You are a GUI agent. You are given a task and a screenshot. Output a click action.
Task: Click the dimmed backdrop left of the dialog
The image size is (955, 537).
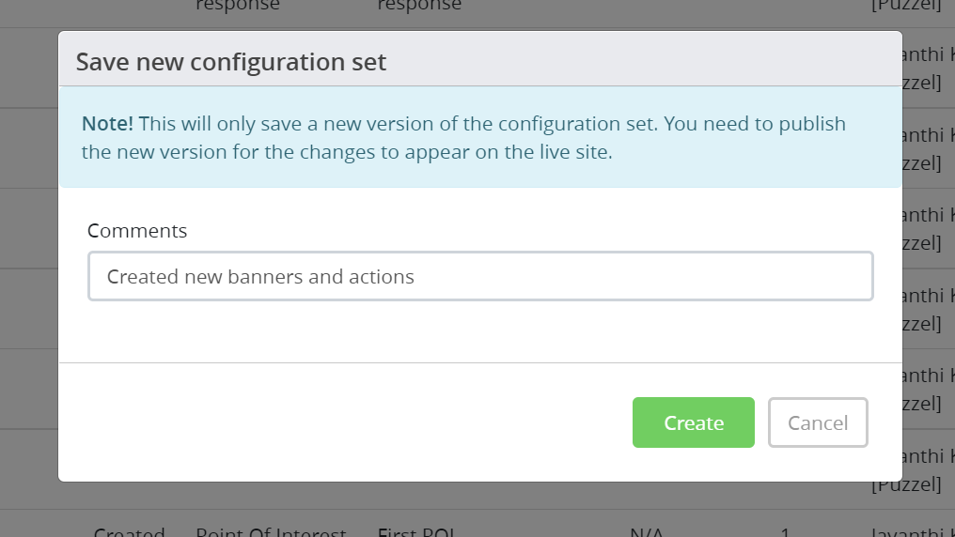click(x=28, y=282)
